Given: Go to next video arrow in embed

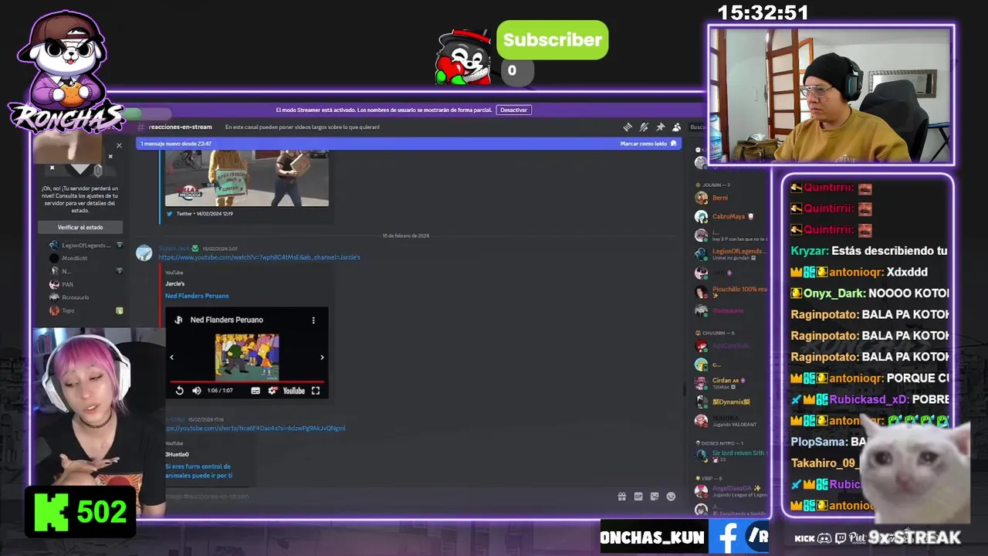Looking at the screenshot, I should [322, 357].
